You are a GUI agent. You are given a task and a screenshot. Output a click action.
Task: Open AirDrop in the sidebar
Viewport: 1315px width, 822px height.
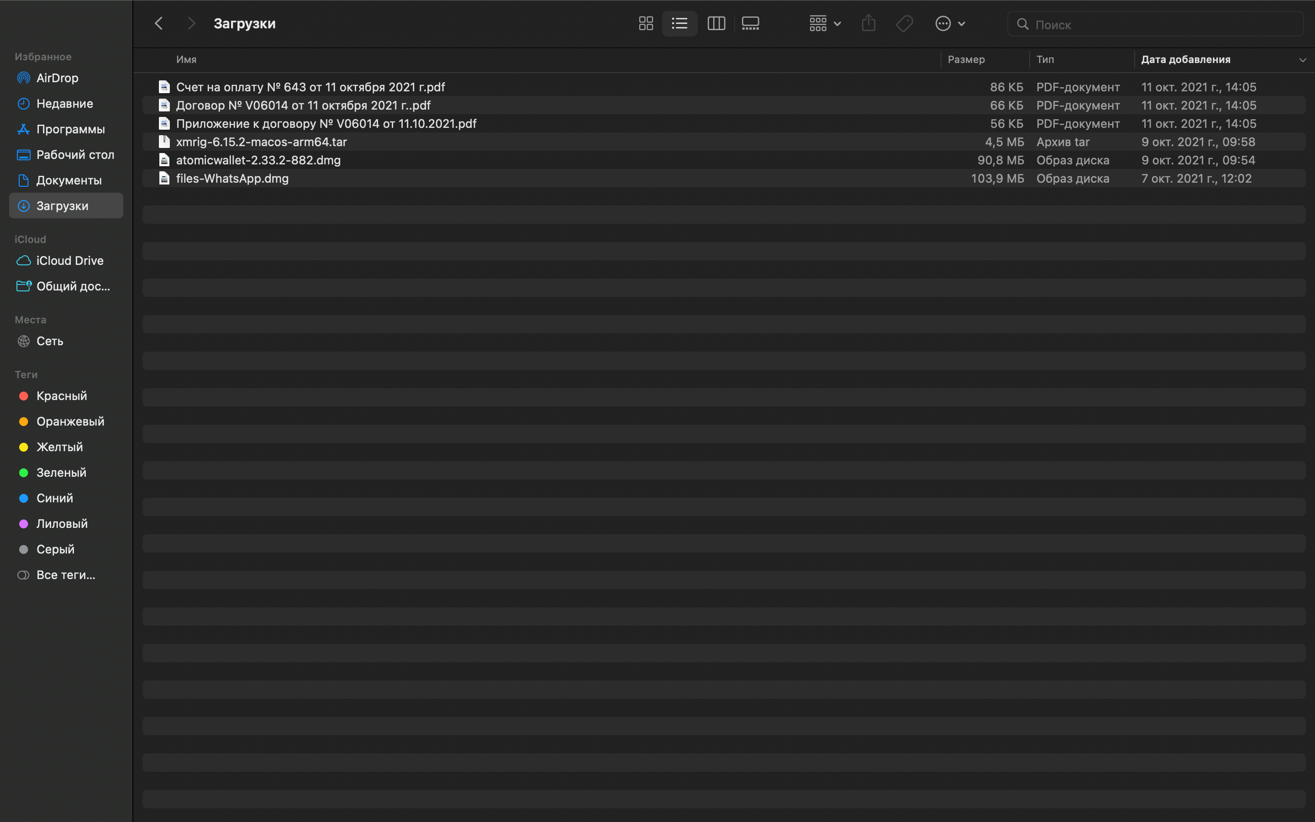click(x=57, y=78)
